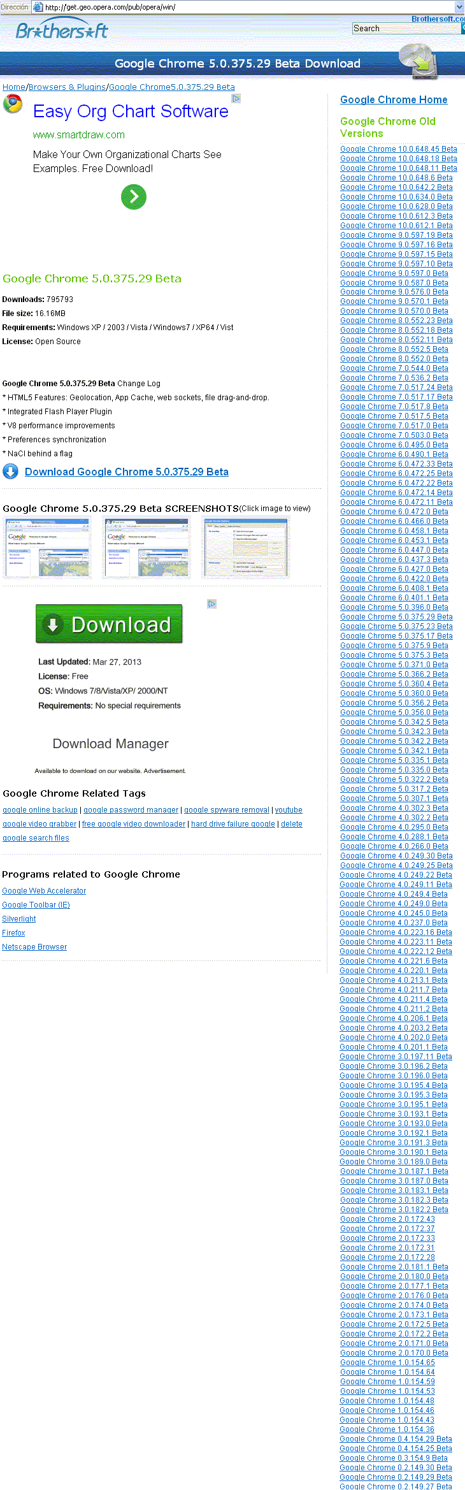The height and width of the screenshot is (1490, 465).
Task: Open Google Chrome 10.0.648.18 Beta
Action: click(x=399, y=159)
